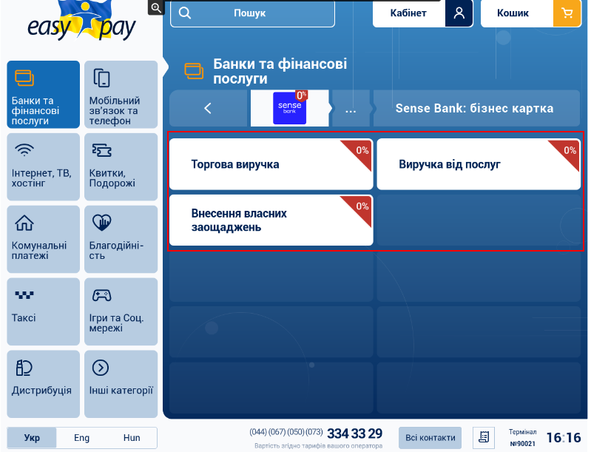Viewport: 591px width, 452px height.
Task: Select Виручка від послуг service
Action: (x=479, y=164)
